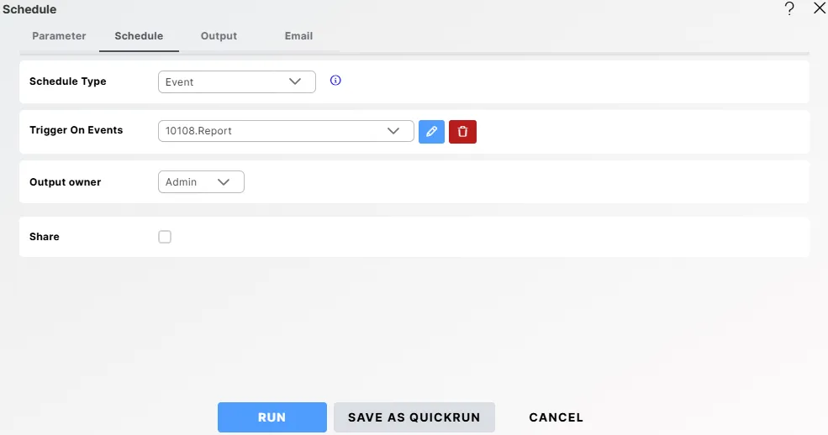Cancel the schedule with CANCEL button
828x435 pixels.
556,417
